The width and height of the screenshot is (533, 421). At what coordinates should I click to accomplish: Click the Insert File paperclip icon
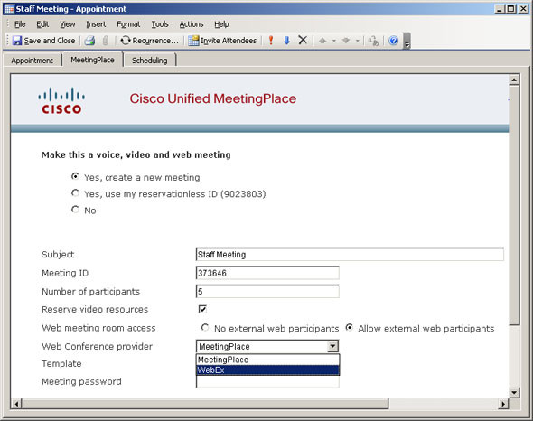click(x=106, y=41)
